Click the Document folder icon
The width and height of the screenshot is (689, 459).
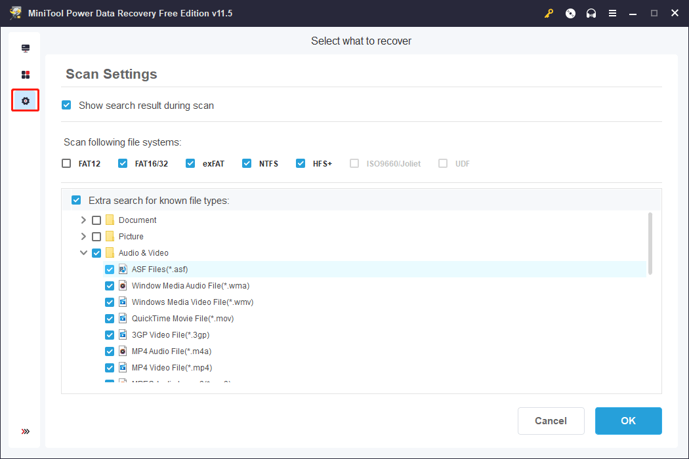tap(110, 220)
